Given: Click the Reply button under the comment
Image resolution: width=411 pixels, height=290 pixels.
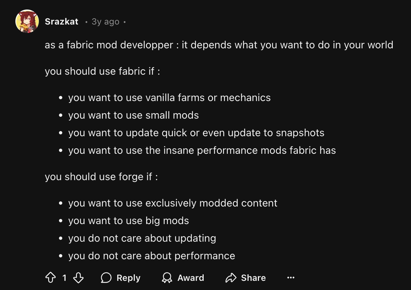Looking at the screenshot, I should click(121, 278).
